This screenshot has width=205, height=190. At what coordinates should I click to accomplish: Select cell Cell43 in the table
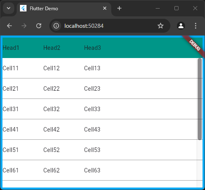(92, 130)
